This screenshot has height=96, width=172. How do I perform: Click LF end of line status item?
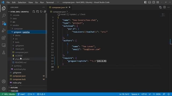150,94
